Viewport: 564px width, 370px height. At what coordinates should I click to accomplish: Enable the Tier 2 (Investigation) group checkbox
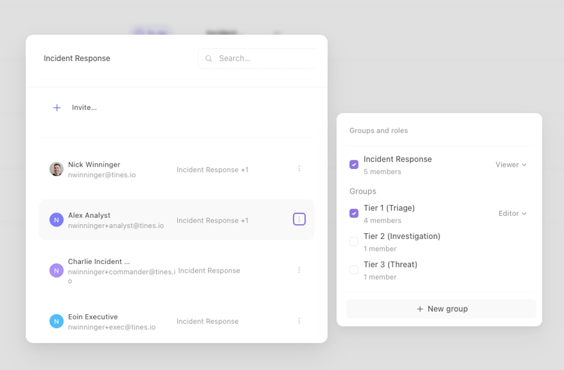354,242
